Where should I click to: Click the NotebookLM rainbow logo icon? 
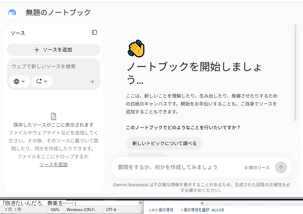tap(12, 13)
